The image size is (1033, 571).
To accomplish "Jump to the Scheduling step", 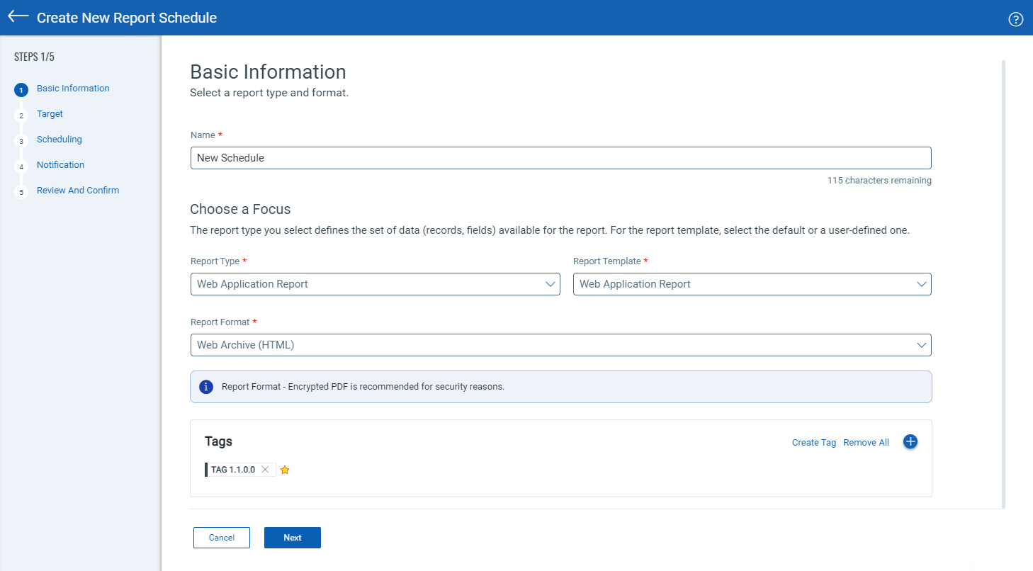I will coord(60,140).
